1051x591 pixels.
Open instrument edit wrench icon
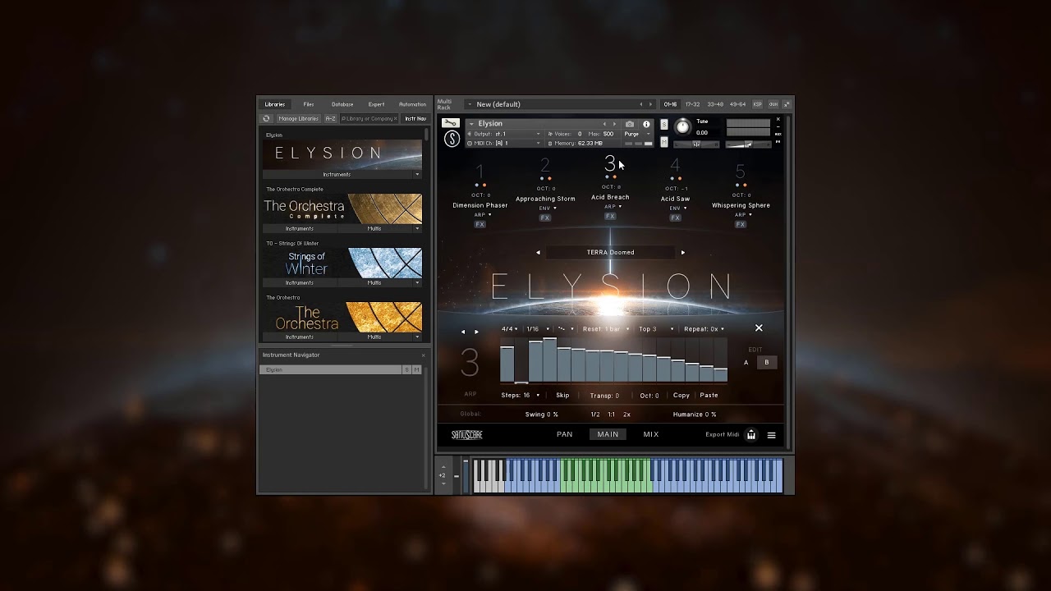point(451,123)
